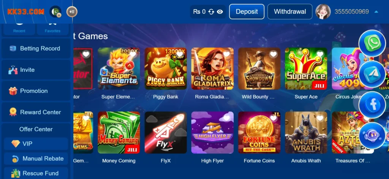Launch the Super Ace game thumbnail
Screen dimensions: 389x179
[306, 69]
